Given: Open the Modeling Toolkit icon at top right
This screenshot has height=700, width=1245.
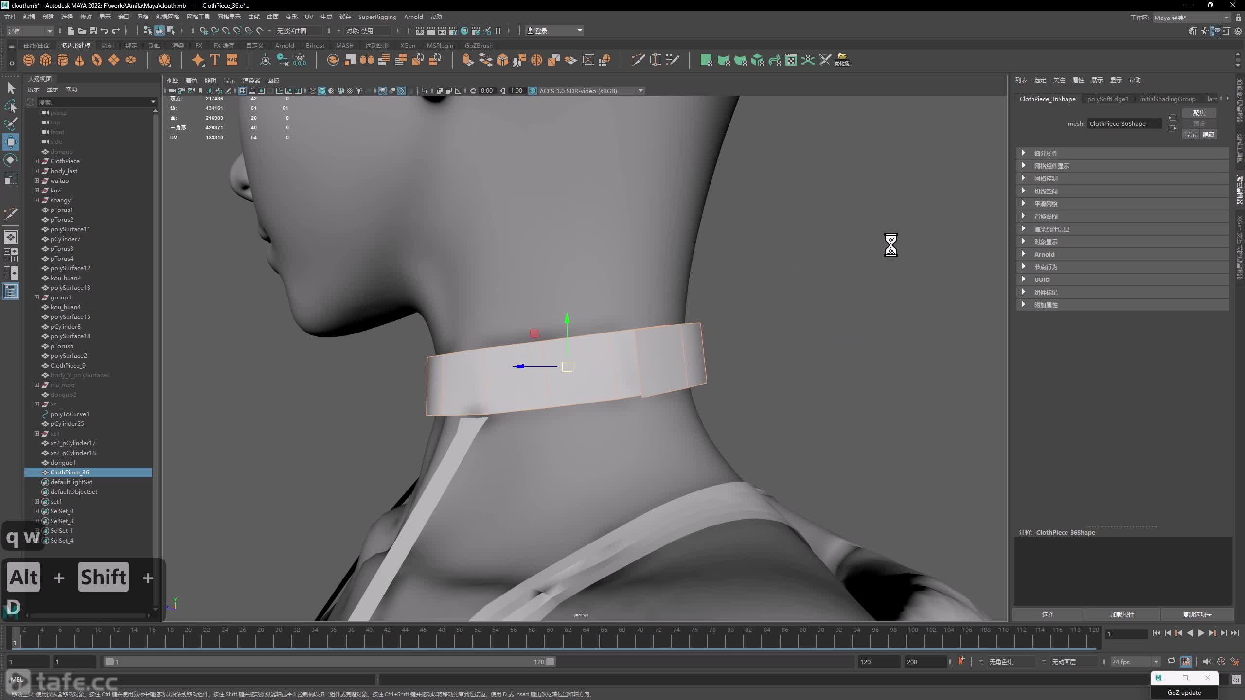Looking at the screenshot, I should pyautogui.click(x=1193, y=31).
